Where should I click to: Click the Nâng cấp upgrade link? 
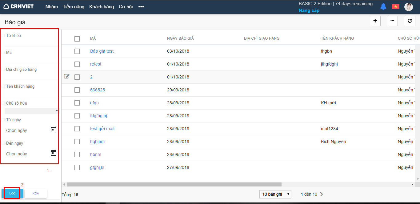309,10
